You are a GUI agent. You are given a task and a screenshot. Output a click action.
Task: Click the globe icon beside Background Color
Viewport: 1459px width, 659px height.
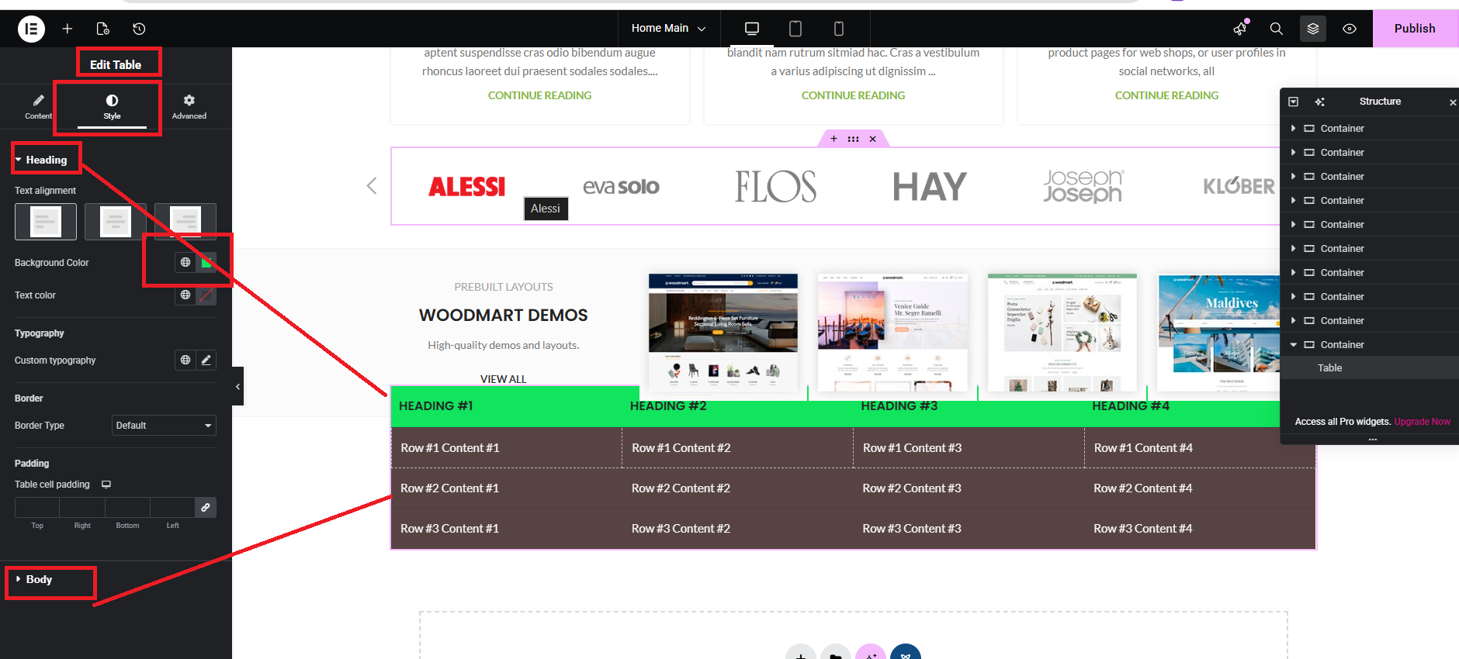point(185,262)
